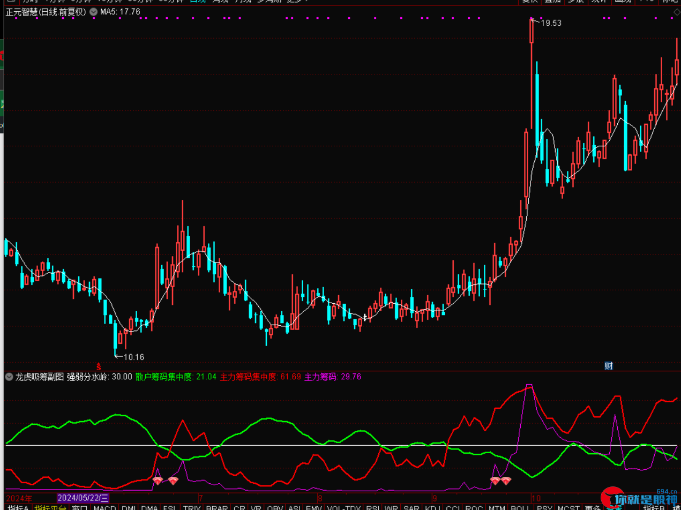Click the 2024/05/22/三 date marker
Viewport: 681px width, 510px height.
pos(83,498)
